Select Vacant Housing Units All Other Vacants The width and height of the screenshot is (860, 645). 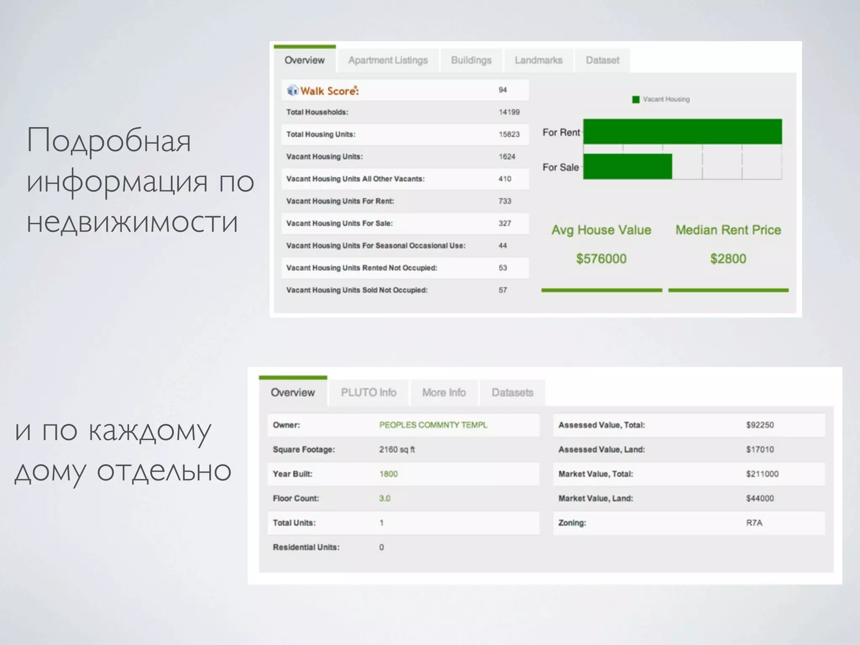coord(355,179)
